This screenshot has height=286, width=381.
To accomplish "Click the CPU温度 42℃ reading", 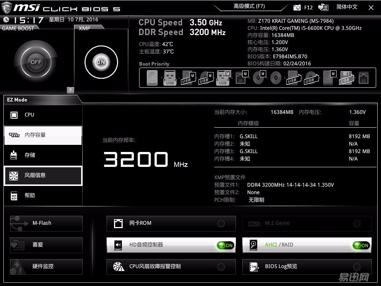I will coord(156,44).
